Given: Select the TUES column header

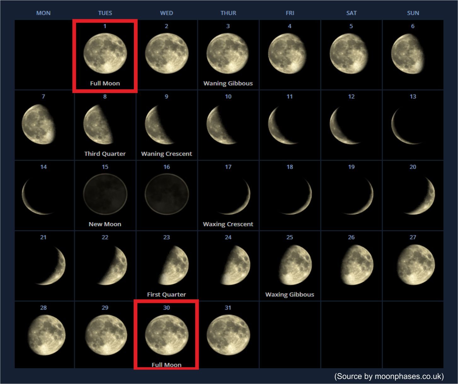Looking at the screenshot, I should coord(105,13).
